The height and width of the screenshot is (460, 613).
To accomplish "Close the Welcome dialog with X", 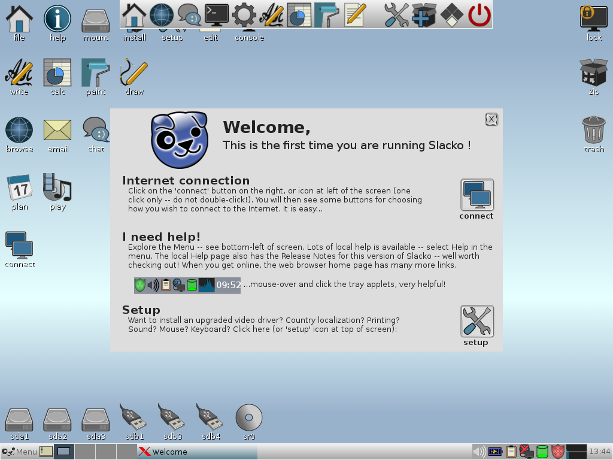I will coord(491,119).
